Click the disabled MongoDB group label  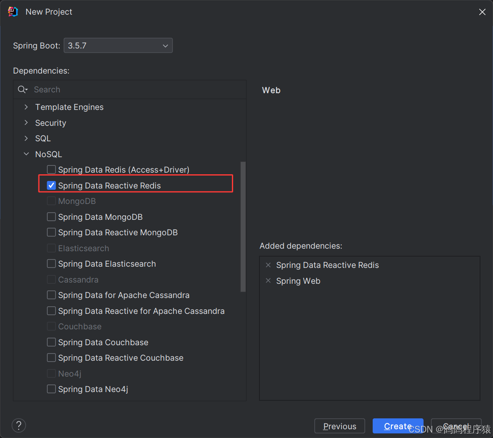point(77,201)
